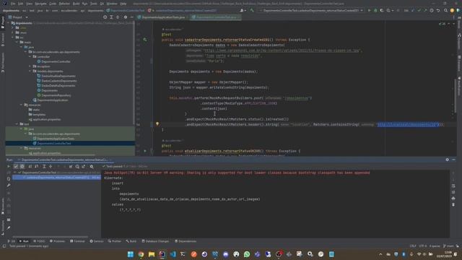Open Visual Studio Code from taskbar

point(173,254)
